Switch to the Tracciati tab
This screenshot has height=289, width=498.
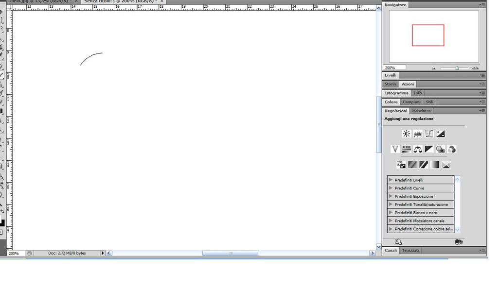(x=410, y=250)
